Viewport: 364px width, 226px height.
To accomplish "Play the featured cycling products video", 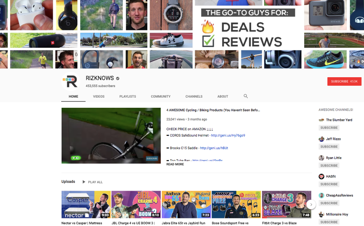I will tap(111, 136).
